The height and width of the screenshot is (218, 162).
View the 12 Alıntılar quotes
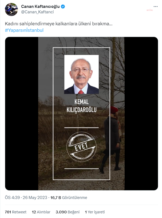(x=41, y=212)
